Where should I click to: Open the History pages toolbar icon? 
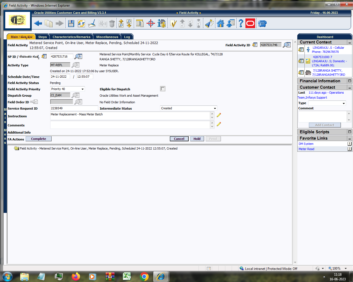(x=49, y=24)
